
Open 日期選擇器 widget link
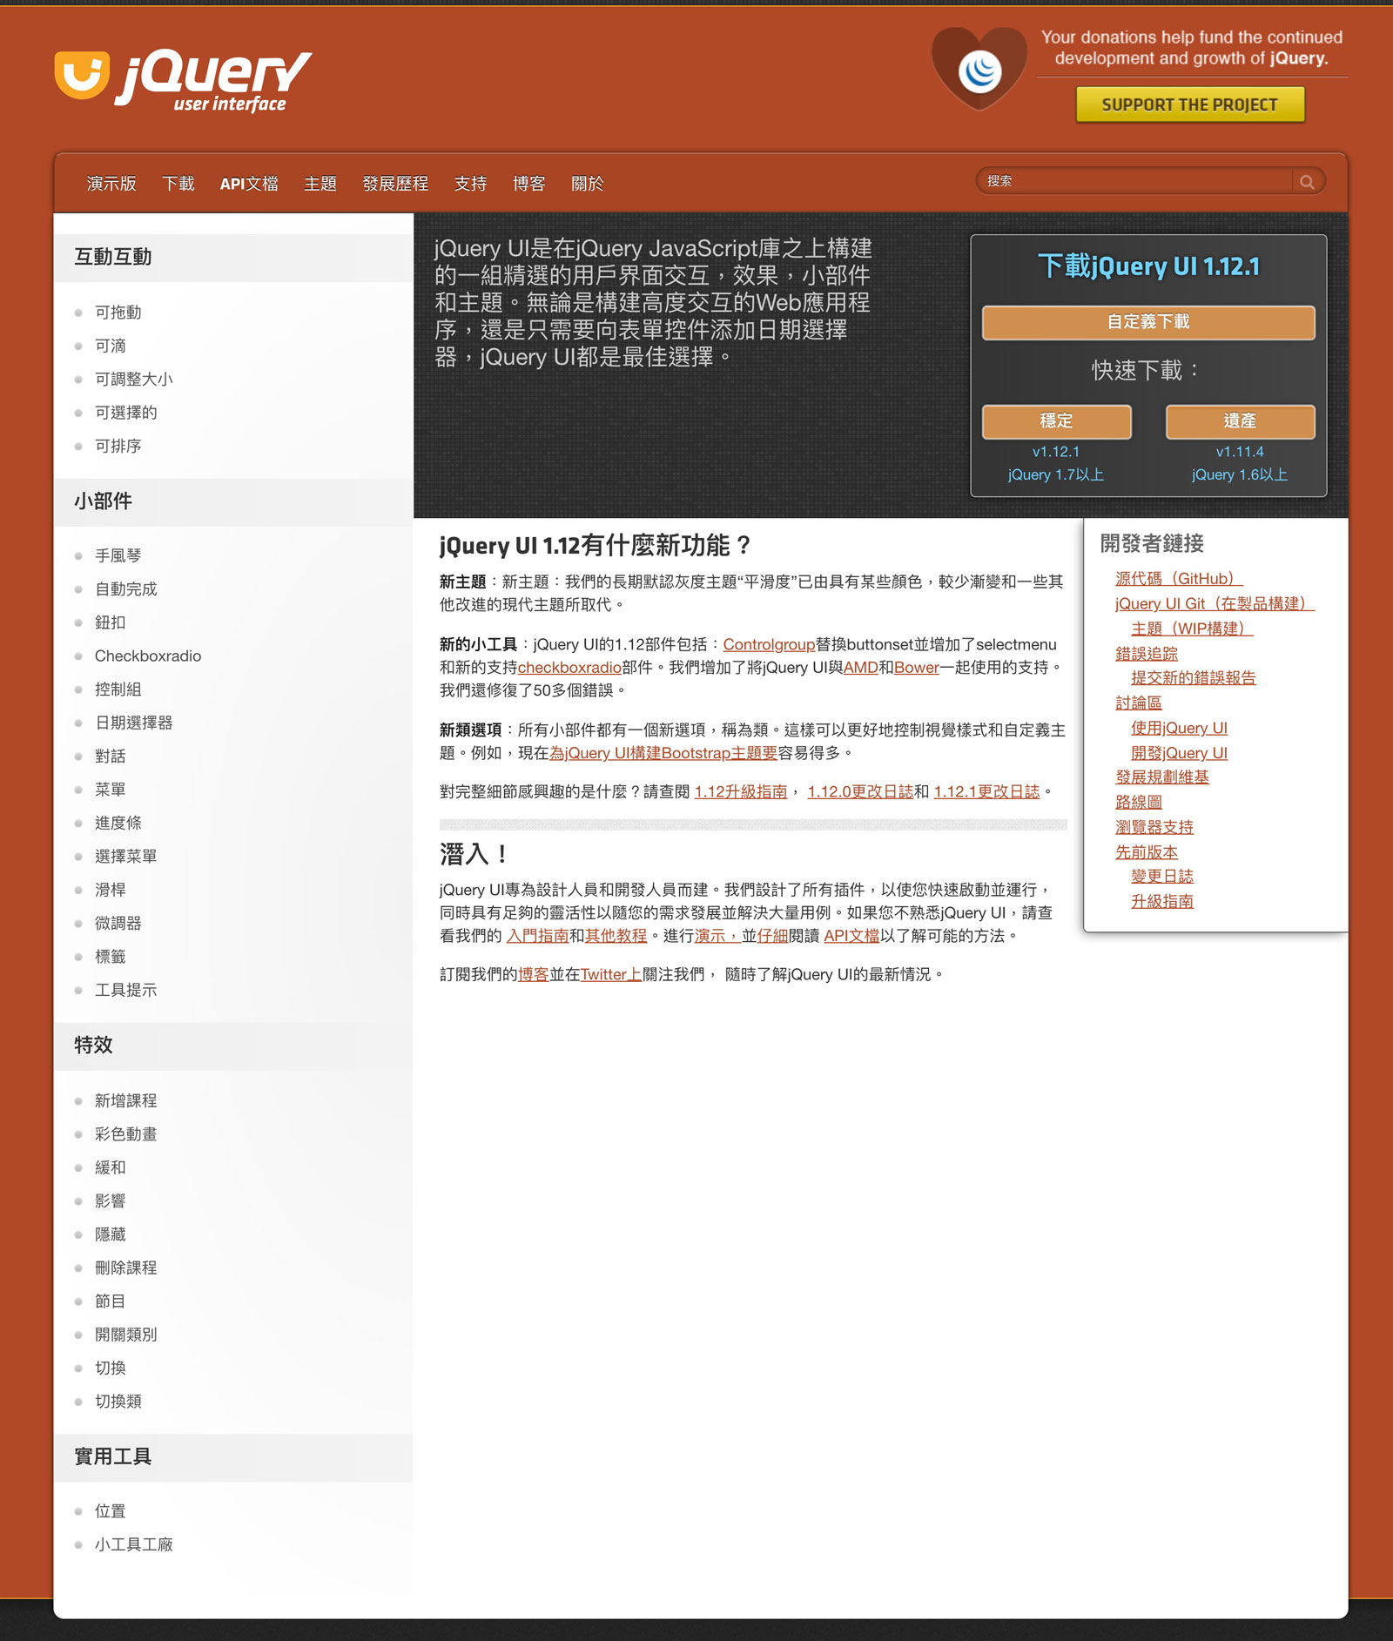[134, 723]
